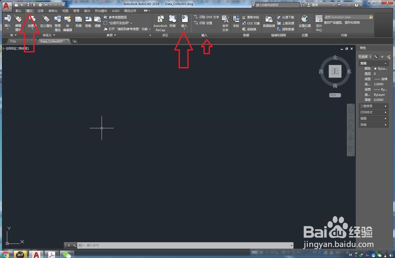Click the 超链接 hyperlink tool
395x258 pixels.
(249, 29)
